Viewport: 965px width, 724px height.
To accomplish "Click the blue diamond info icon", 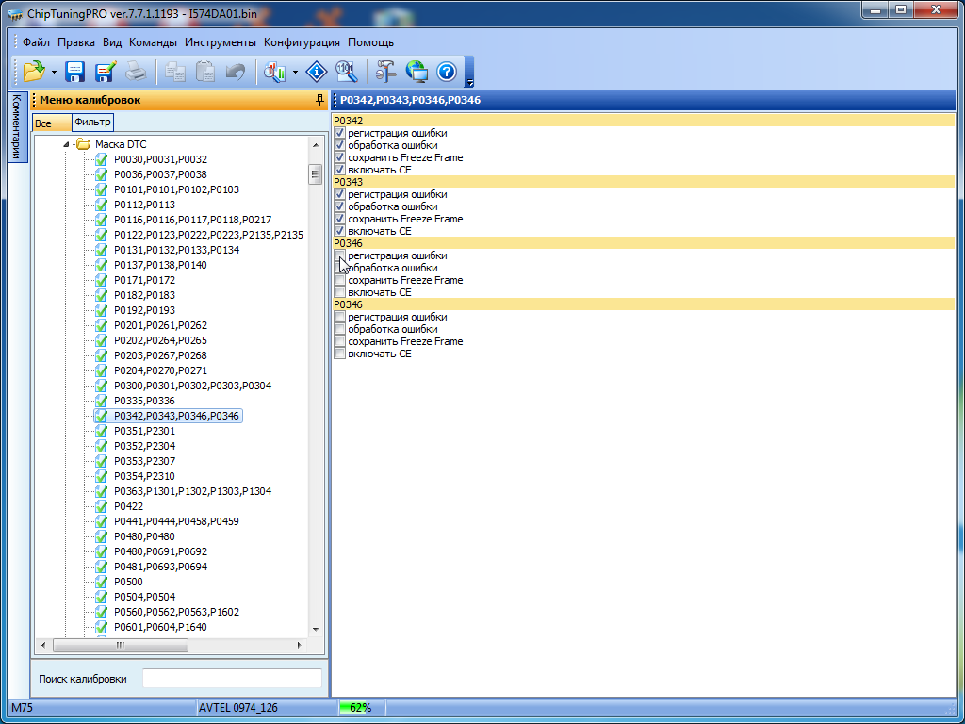I will point(317,72).
